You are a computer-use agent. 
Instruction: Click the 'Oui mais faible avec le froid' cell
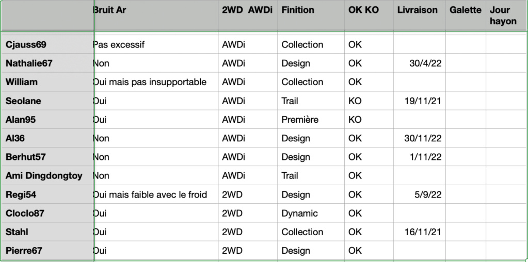click(155, 194)
